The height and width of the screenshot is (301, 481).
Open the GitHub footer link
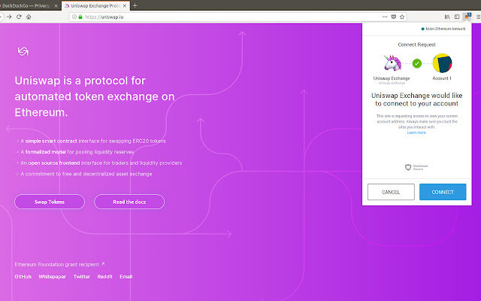(23, 277)
